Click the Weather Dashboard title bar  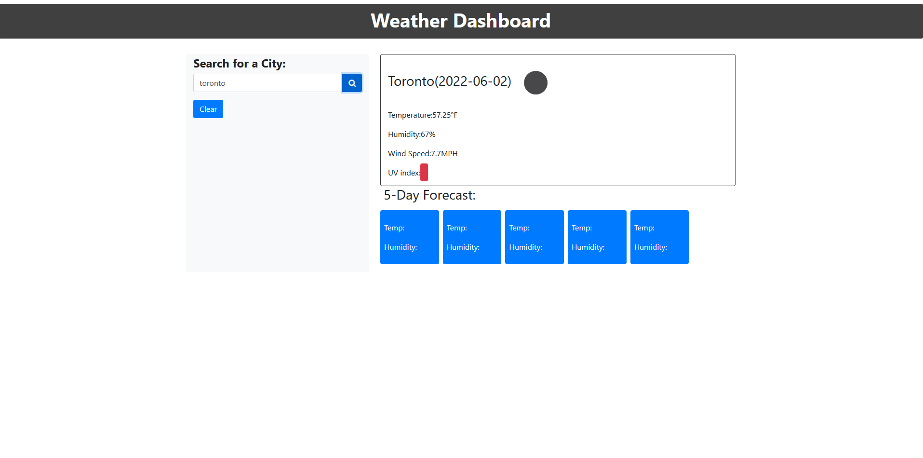point(460,21)
